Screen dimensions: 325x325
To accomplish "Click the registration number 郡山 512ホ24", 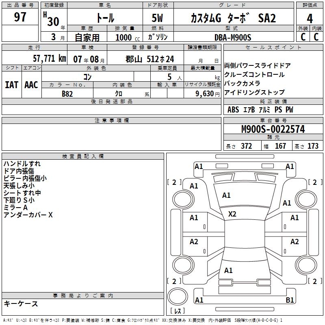I will pos(149,59).
